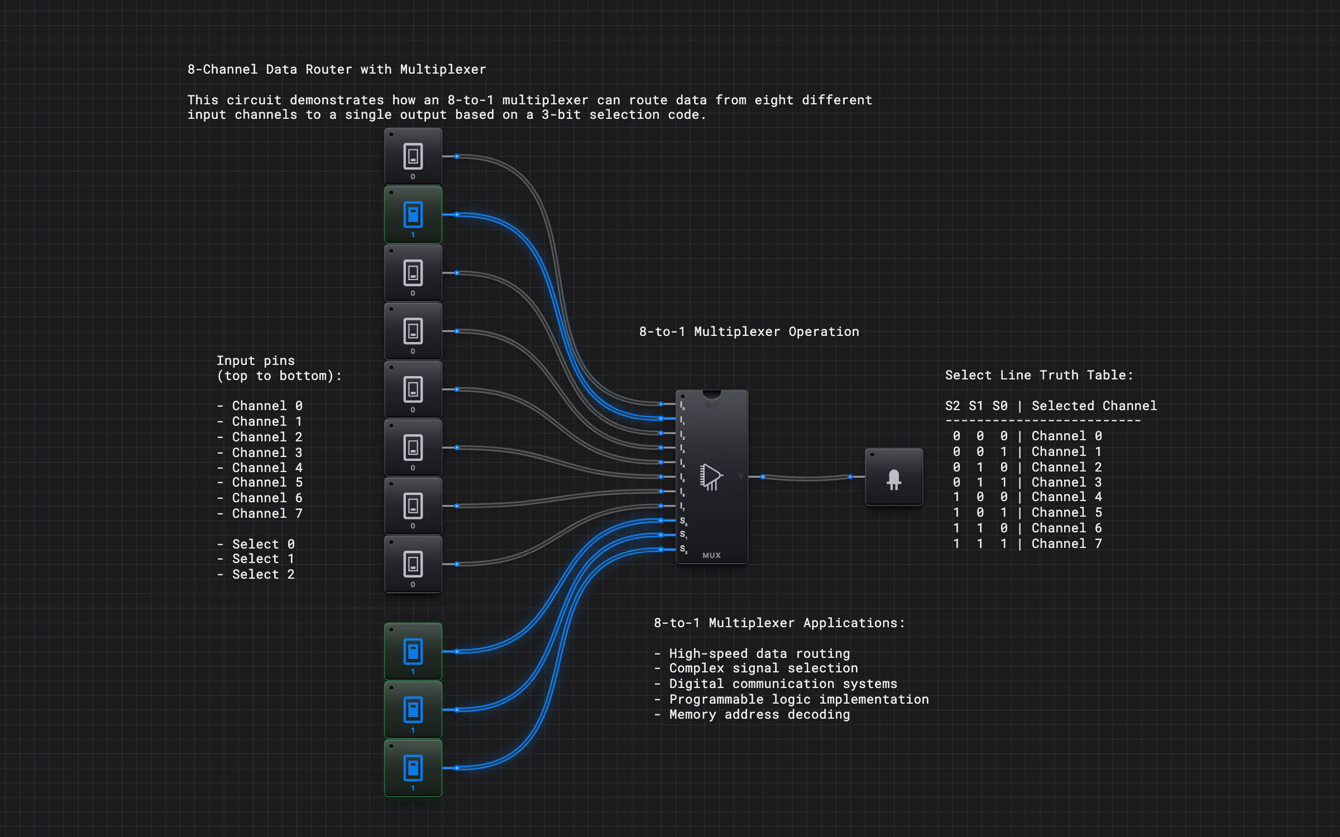Viewport: 1340px width, 837px height.
Task: Toggle the active Channel 1 switch
Action: tap(413, 214)
